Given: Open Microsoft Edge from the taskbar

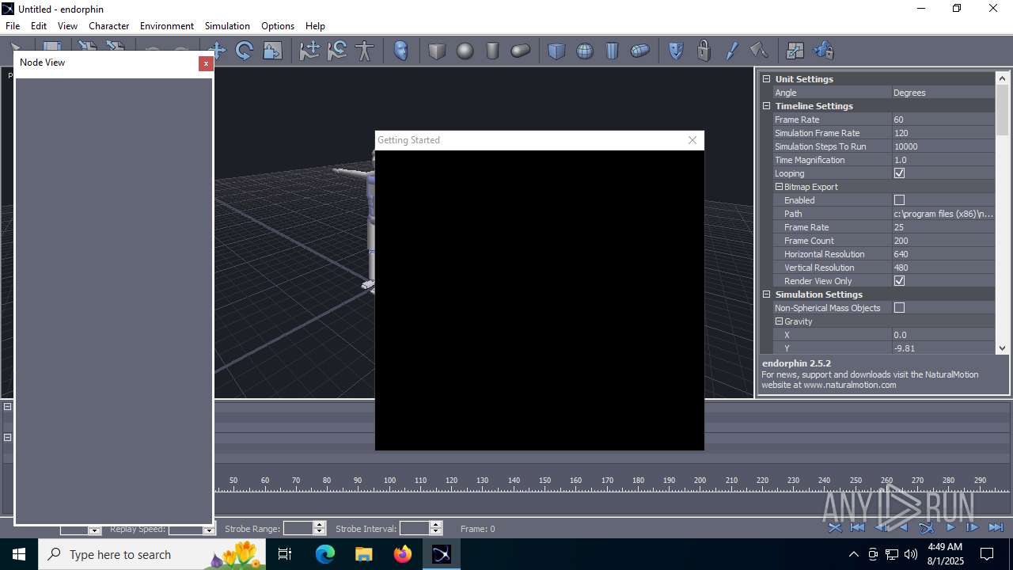Looking at the screenshot, I should pos(325,554).
